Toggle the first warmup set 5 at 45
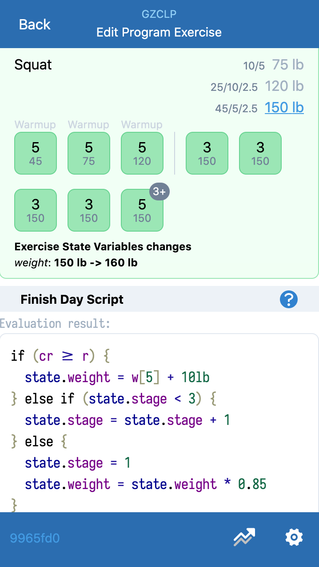The height and width of the screenshot is (567, 319). [x=36, y=153]
